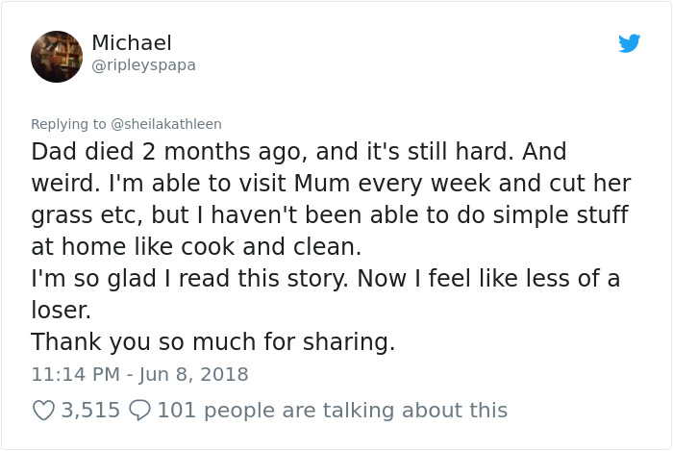Like the tweet with the heart icon
Viewport: 673px width, 451px height.
(43, 411)
